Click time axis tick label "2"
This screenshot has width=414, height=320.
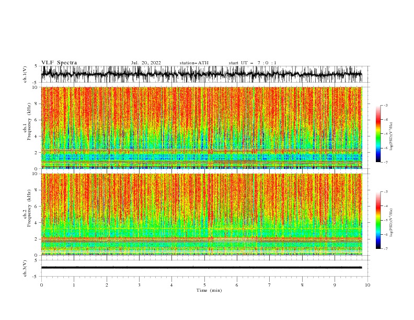coord(107,285)
